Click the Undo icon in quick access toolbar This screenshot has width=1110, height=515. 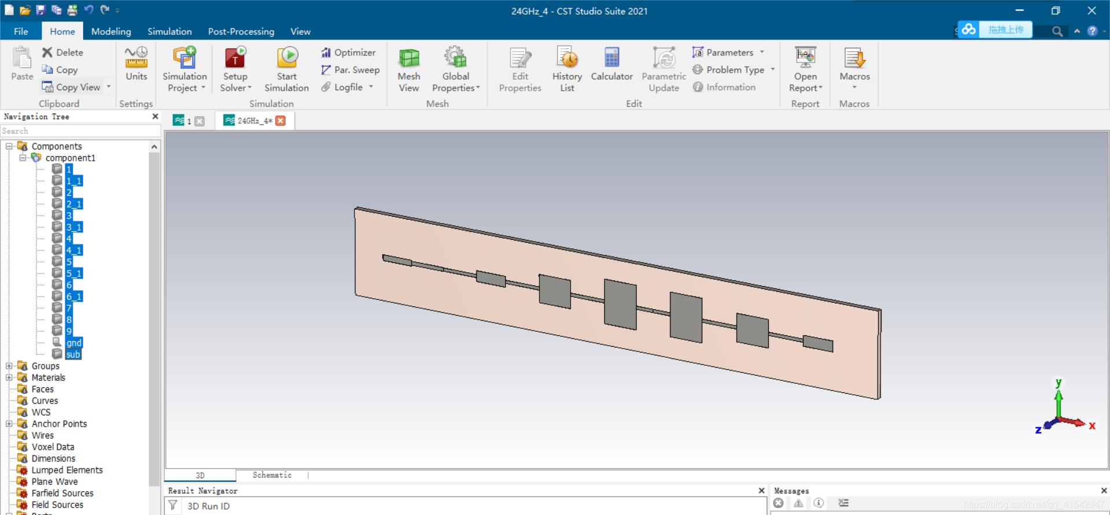click(x=88, y=10)
